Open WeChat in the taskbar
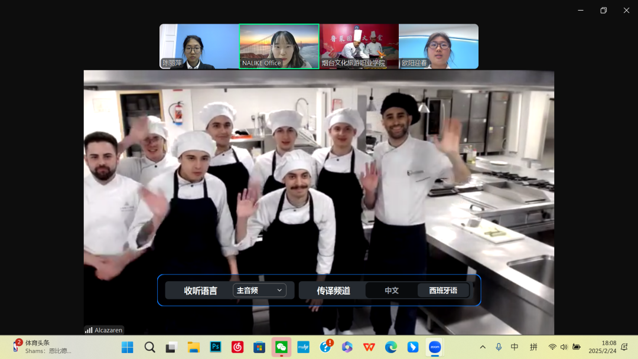 point(281,347)
